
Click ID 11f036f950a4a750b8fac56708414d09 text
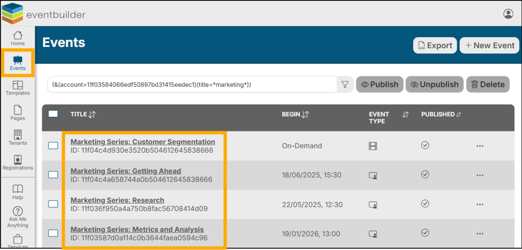139,209
